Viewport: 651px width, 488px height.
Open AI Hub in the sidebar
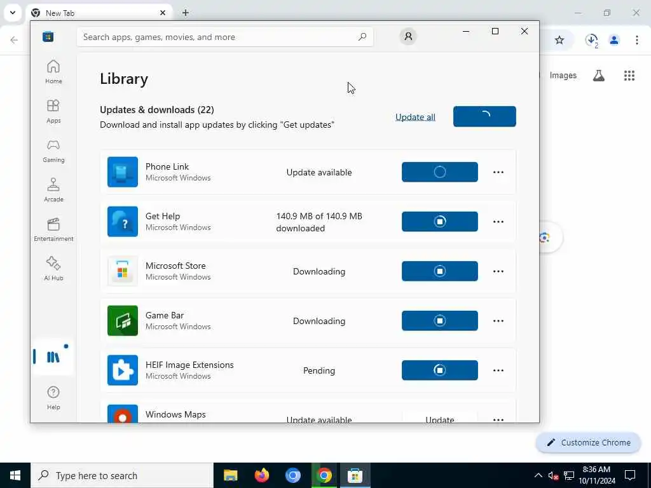pyautogui.click(x=53, y=269)
